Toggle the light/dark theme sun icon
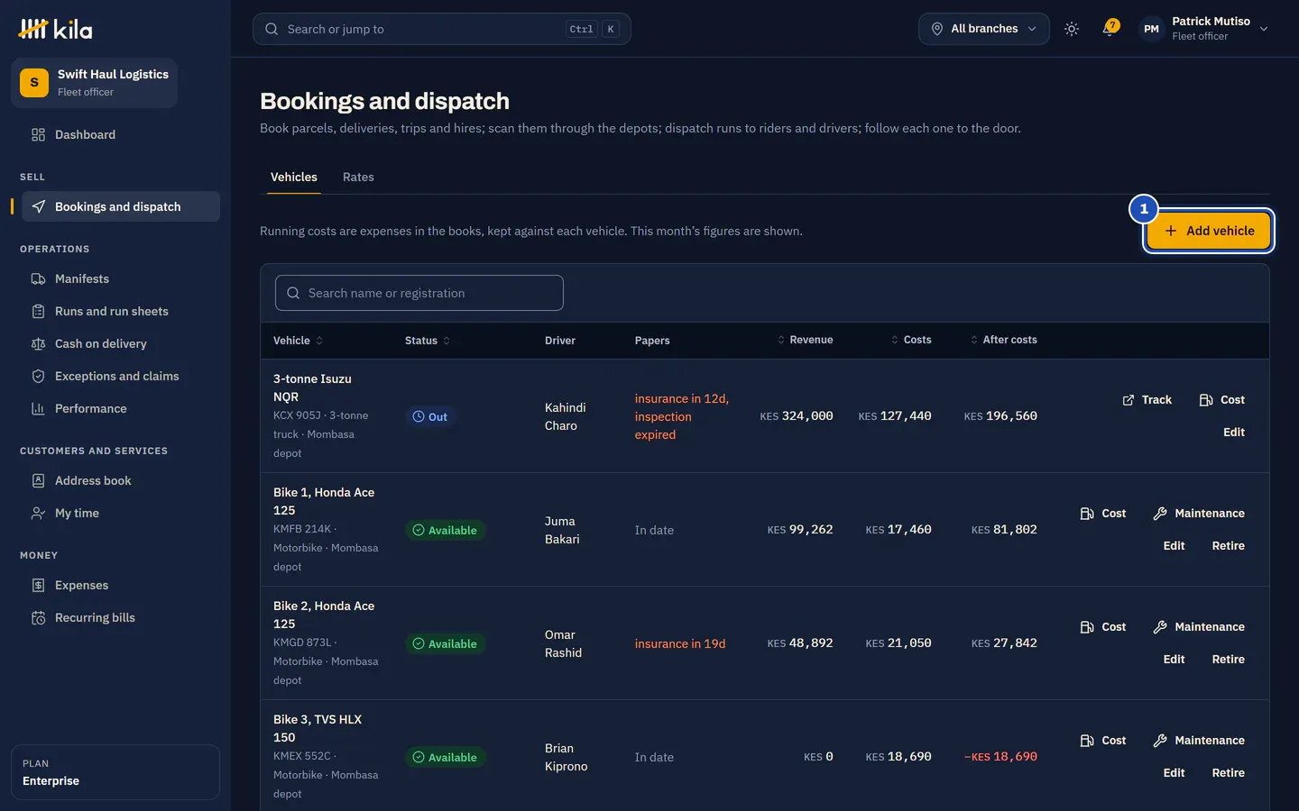Screen dimensions: 1299x811 [x=1072, y=29]
